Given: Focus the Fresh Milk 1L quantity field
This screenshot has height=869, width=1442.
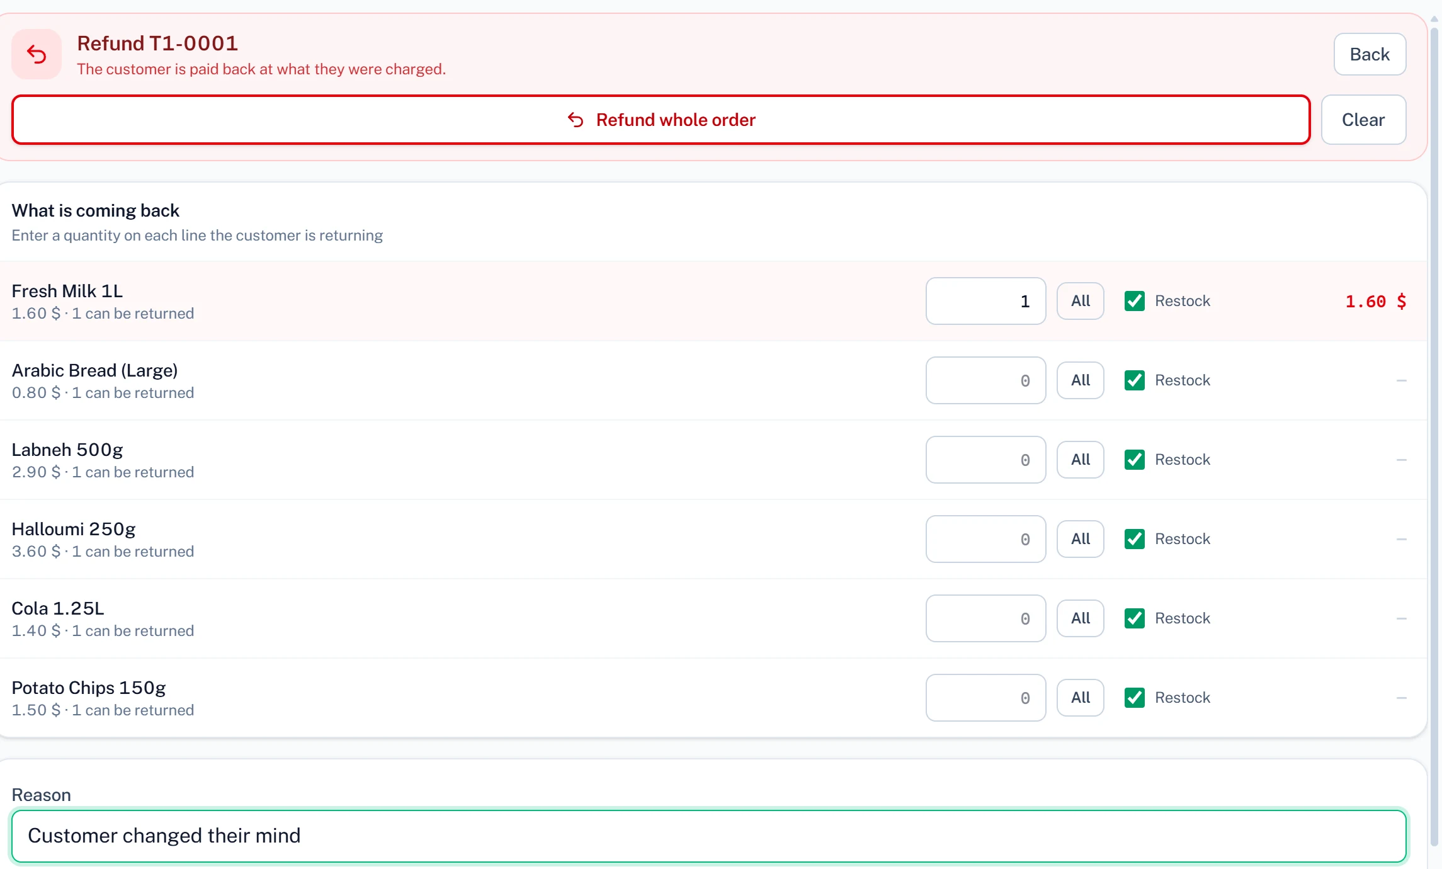Looking at the screenshot, I should 986,301.
